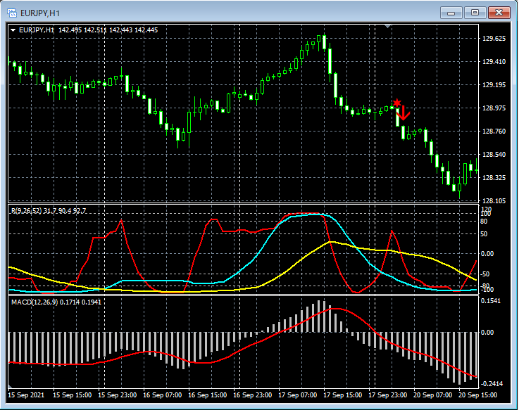The image size is (519, 410).
Task: Click the small triangle at bottom-left of timeline
Action: click(x=11, y=387)
